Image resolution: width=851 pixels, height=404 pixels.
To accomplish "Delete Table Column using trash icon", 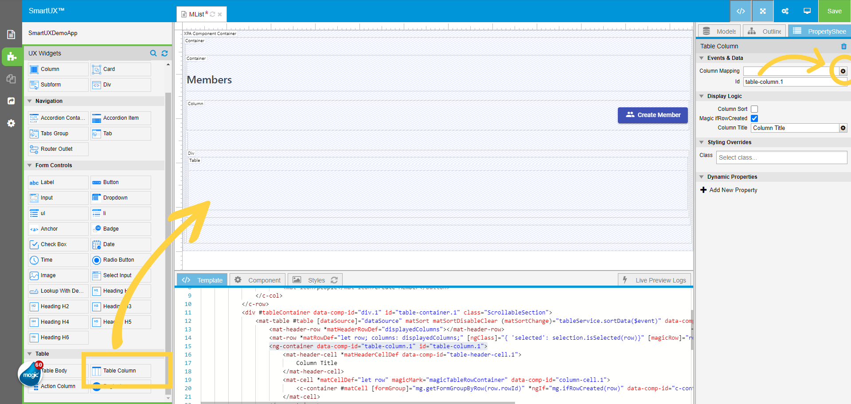I will pos(843,46).
